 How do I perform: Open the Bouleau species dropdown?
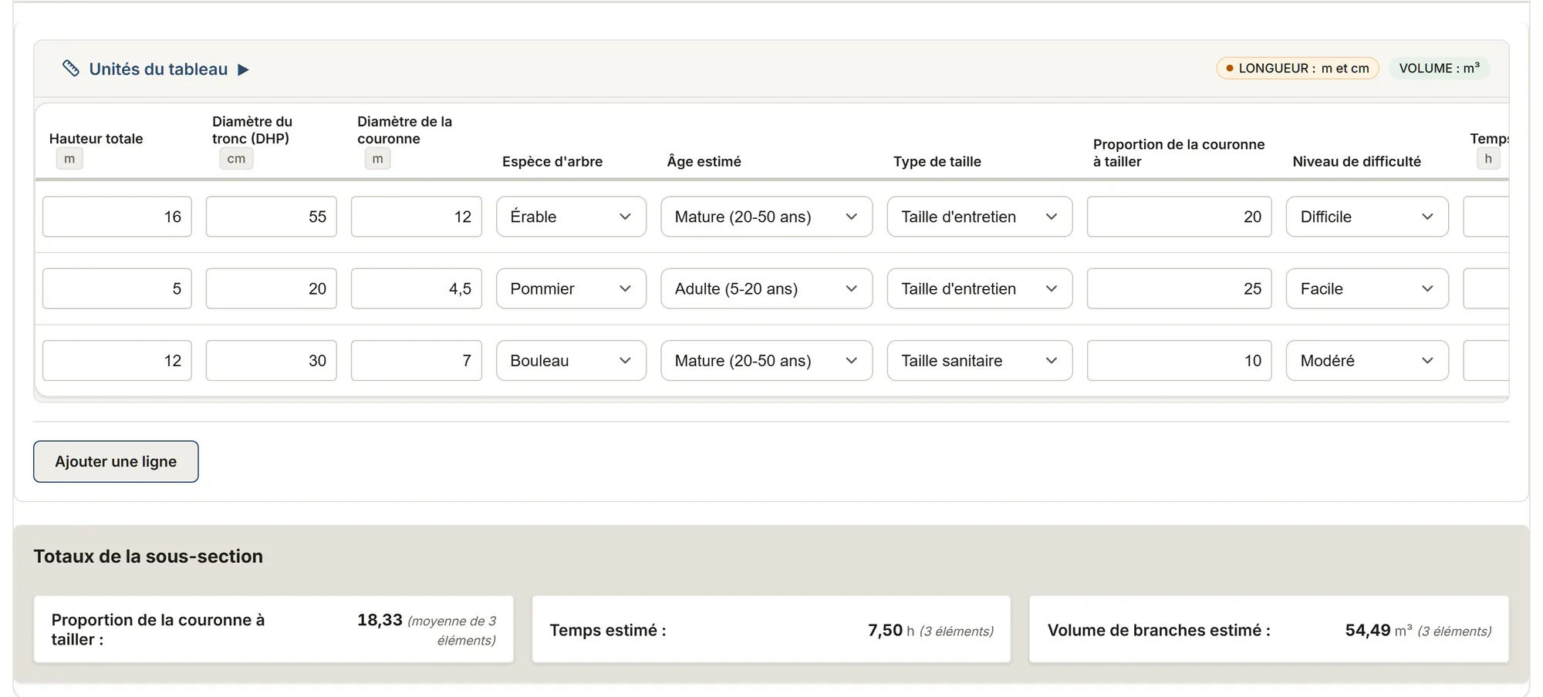571,361
